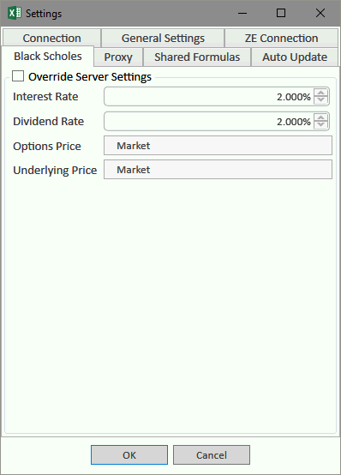Enable Override Server Settings checkbox
This screenshot has height=475, width=341.
pos(18,76)
